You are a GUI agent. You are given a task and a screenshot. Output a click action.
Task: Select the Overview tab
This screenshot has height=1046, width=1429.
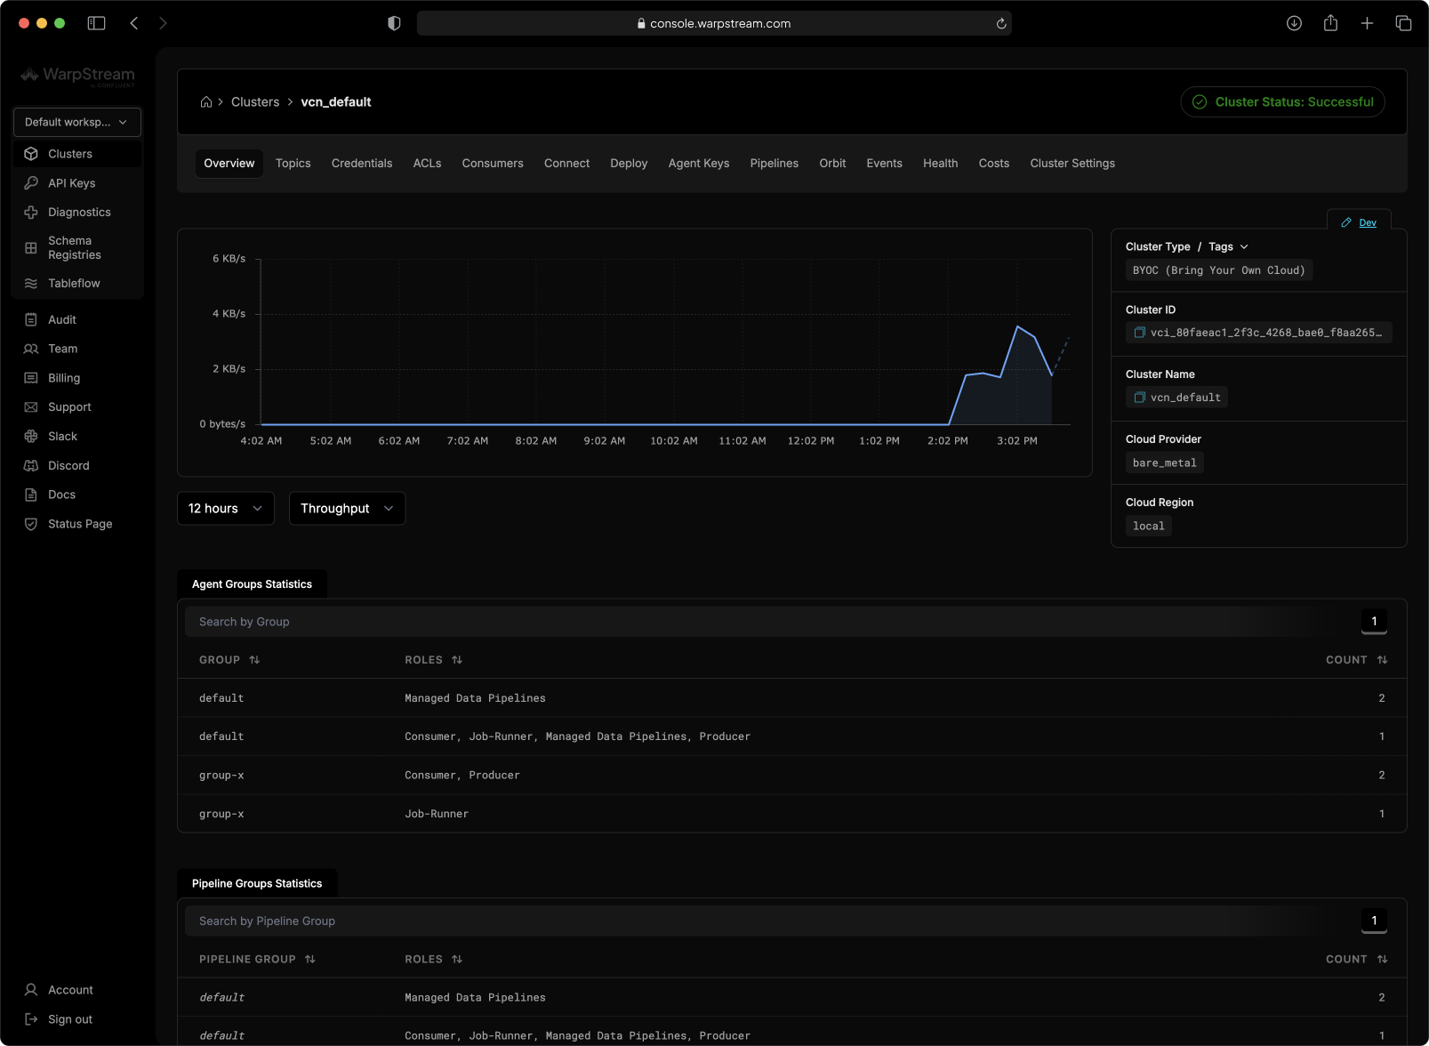click(x=229, y=164)
